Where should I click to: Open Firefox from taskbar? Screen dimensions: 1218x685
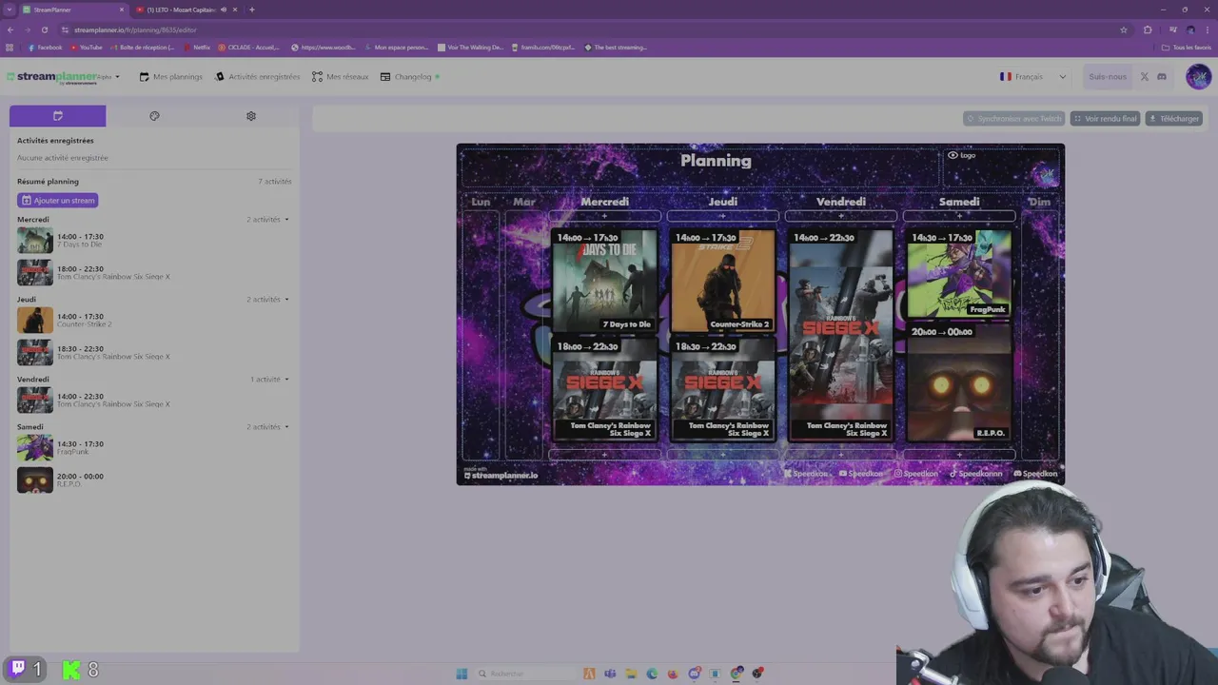click(673, 674)
